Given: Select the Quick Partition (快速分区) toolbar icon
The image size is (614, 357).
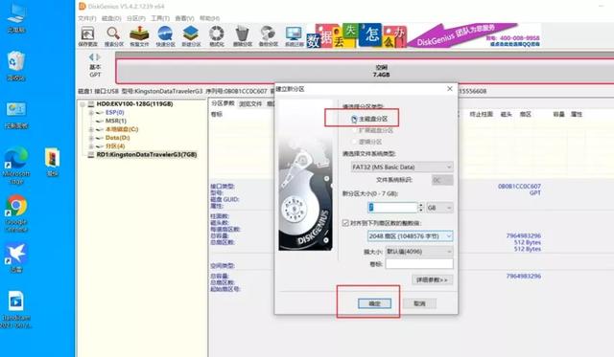Looking at the screenshot, I should (165, 36).
